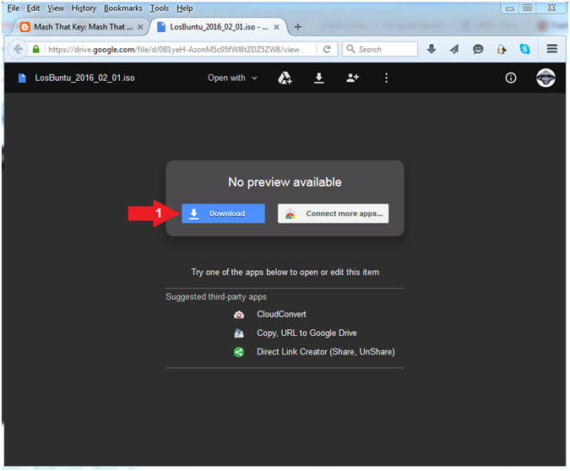The width and height of the screenshot is (570, 471).
Task: Click the browser back arrow
Action: click(18, 49)
